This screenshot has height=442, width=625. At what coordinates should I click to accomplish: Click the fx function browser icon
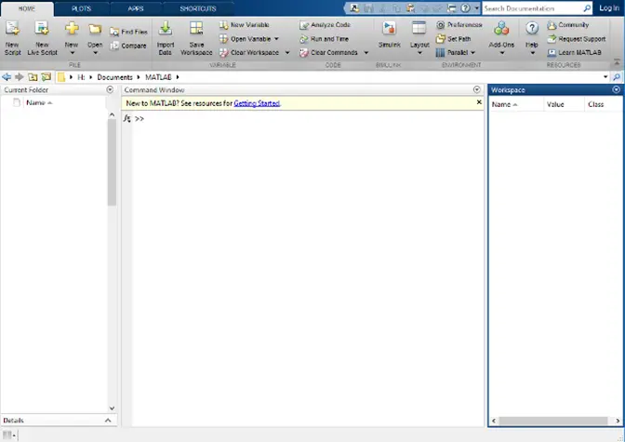(x=126, y=118)
